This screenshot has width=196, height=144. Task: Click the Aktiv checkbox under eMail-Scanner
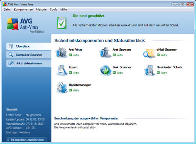[158, 55]
